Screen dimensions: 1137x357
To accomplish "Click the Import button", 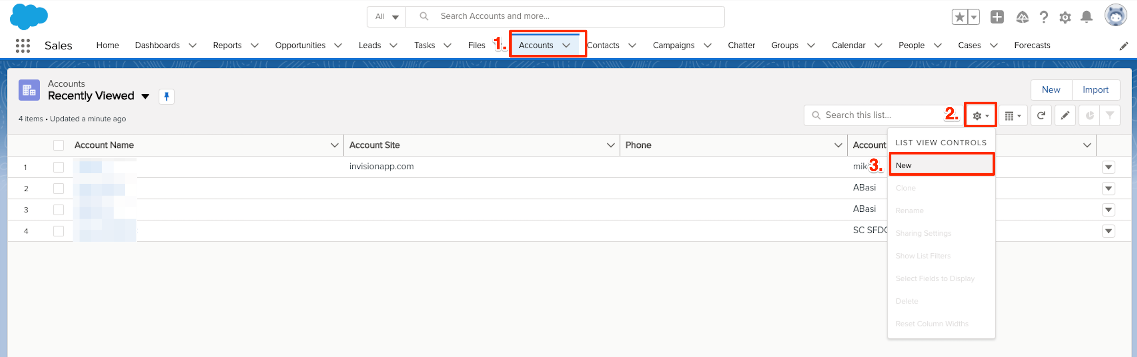I will [1095, 90].
